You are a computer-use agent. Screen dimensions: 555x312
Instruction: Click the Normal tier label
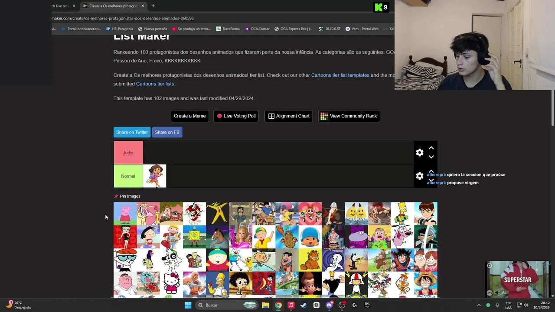click(x=128, y=176)
